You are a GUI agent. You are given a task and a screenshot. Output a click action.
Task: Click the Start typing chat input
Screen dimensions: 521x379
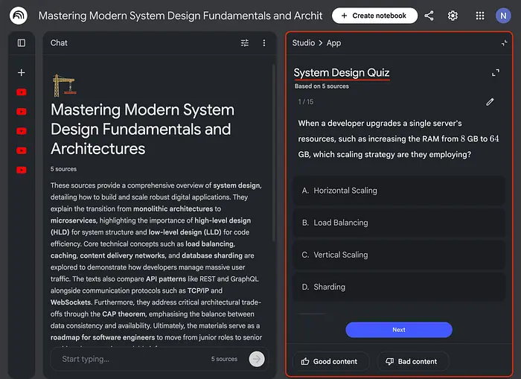tap(130, 359)
